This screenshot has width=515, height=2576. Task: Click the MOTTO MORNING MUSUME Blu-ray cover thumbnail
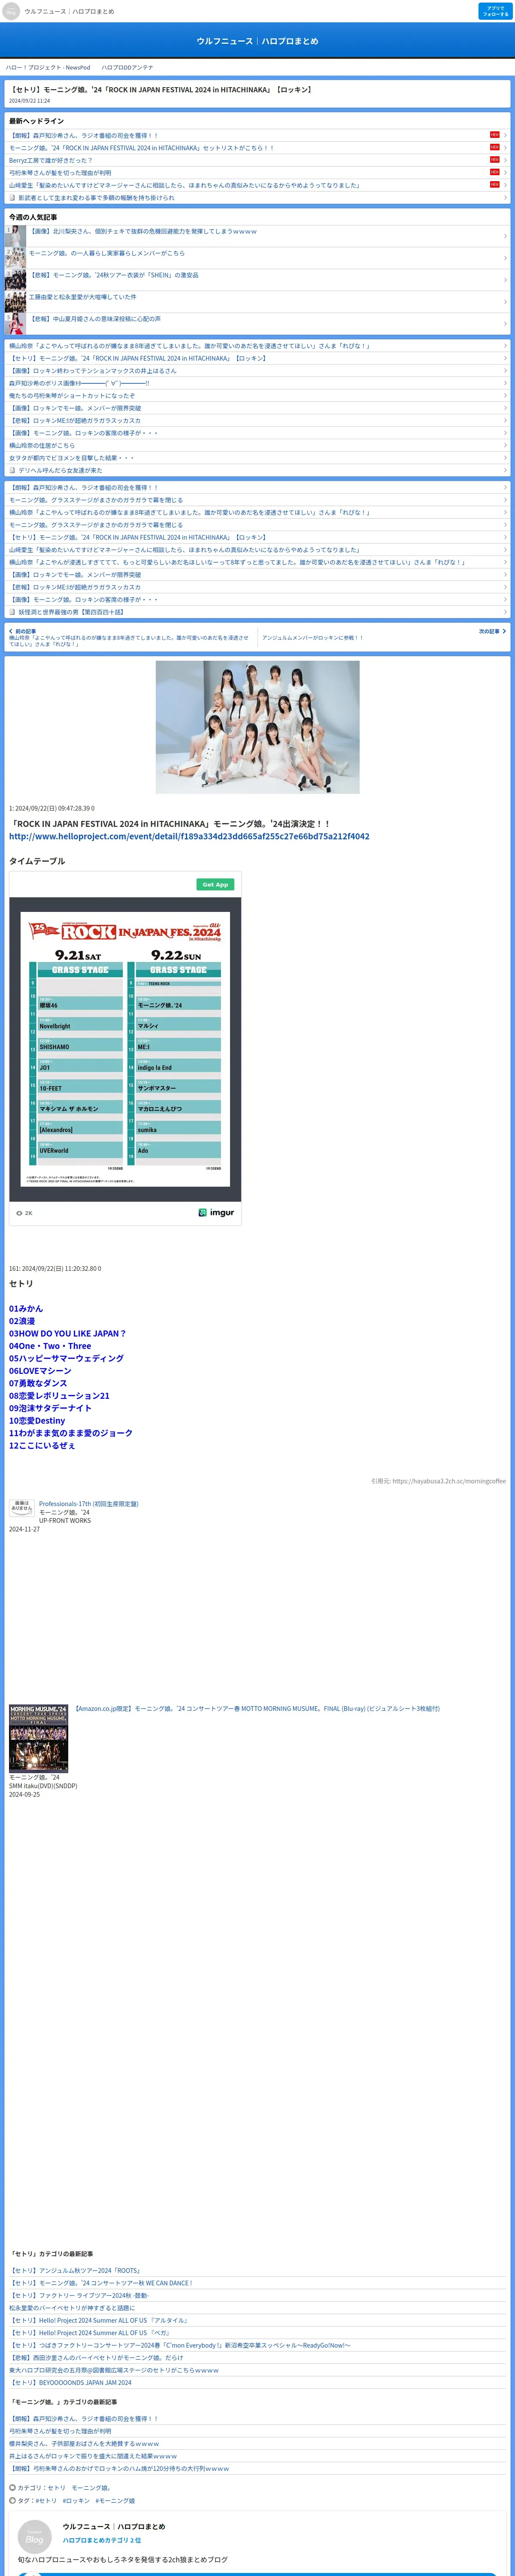click(x=38, y=1738)
